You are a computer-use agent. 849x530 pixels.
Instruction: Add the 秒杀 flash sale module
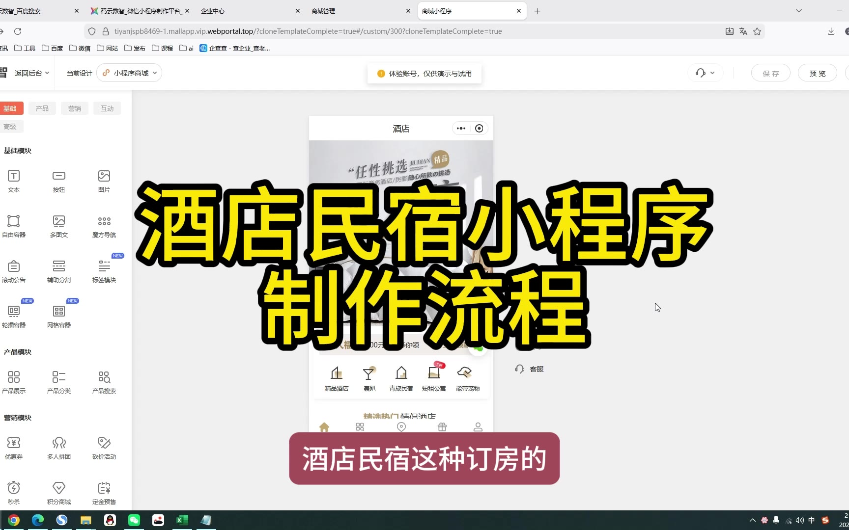pos(14,493)
